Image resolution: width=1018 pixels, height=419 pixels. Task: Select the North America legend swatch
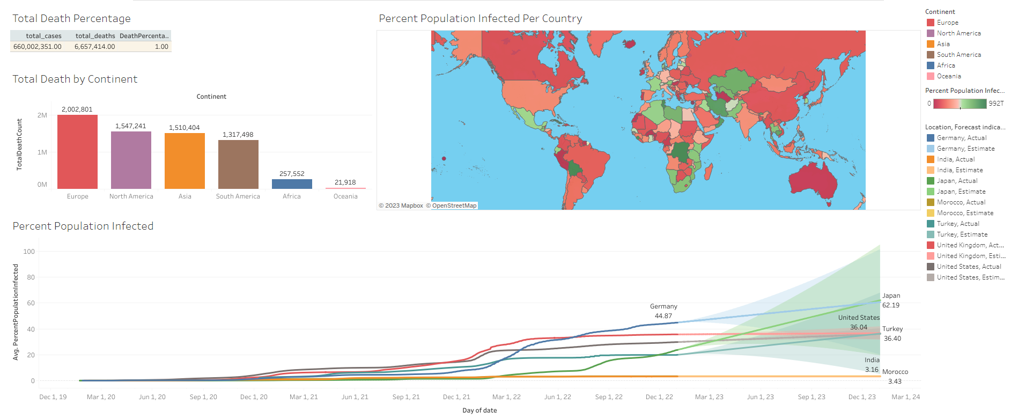point(930,33)
